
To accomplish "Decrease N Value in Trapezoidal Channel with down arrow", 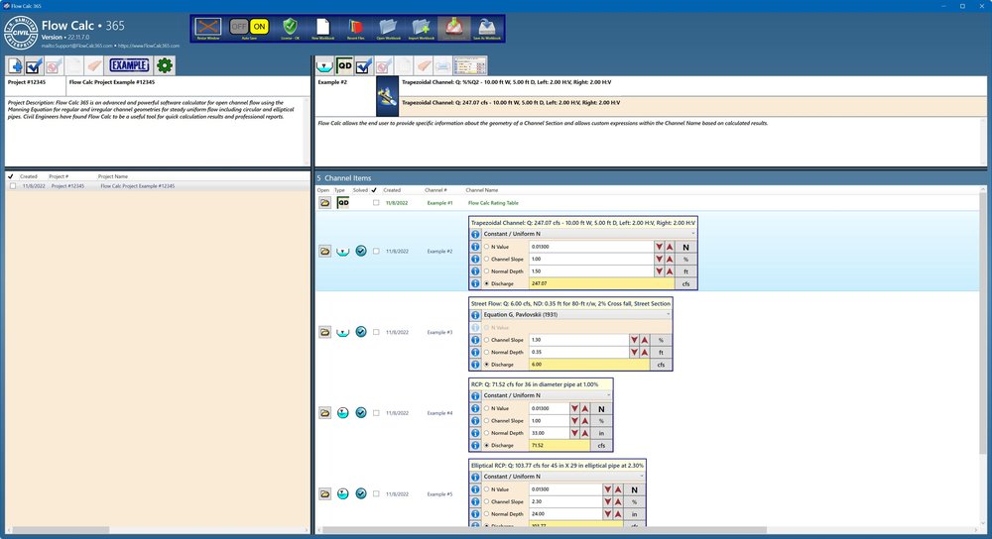I will [660, 247].
